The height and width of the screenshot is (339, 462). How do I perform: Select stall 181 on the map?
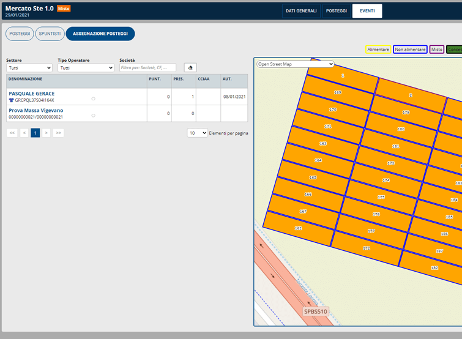pos(396,146)
